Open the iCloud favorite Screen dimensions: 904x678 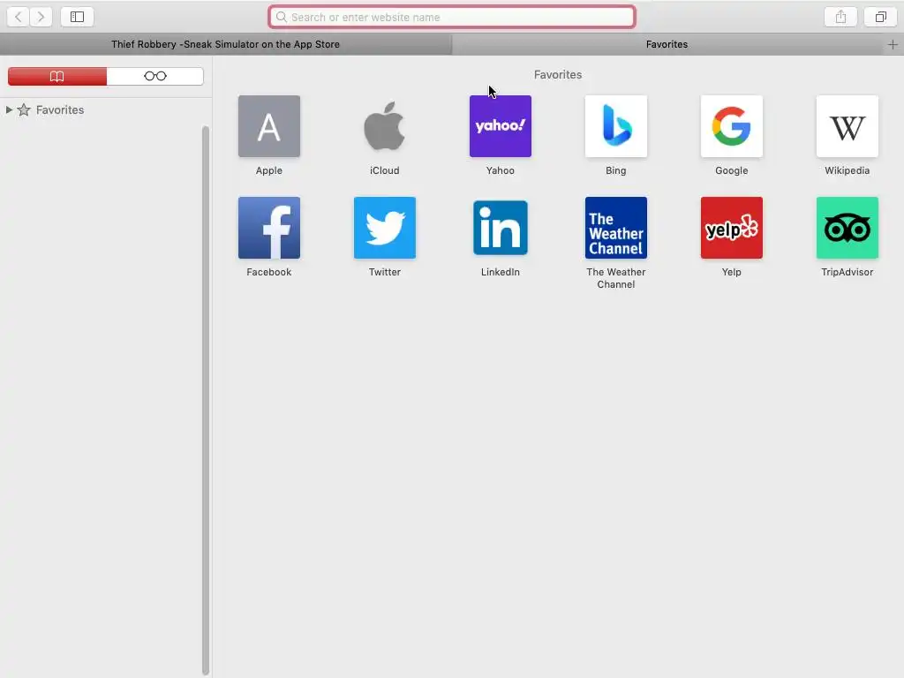385,126
